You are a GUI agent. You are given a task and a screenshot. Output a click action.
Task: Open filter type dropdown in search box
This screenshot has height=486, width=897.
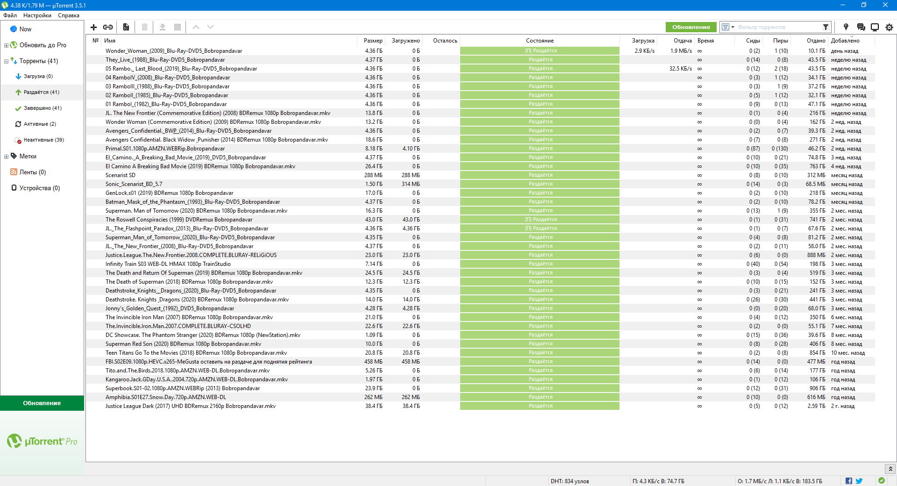[728, 27]
